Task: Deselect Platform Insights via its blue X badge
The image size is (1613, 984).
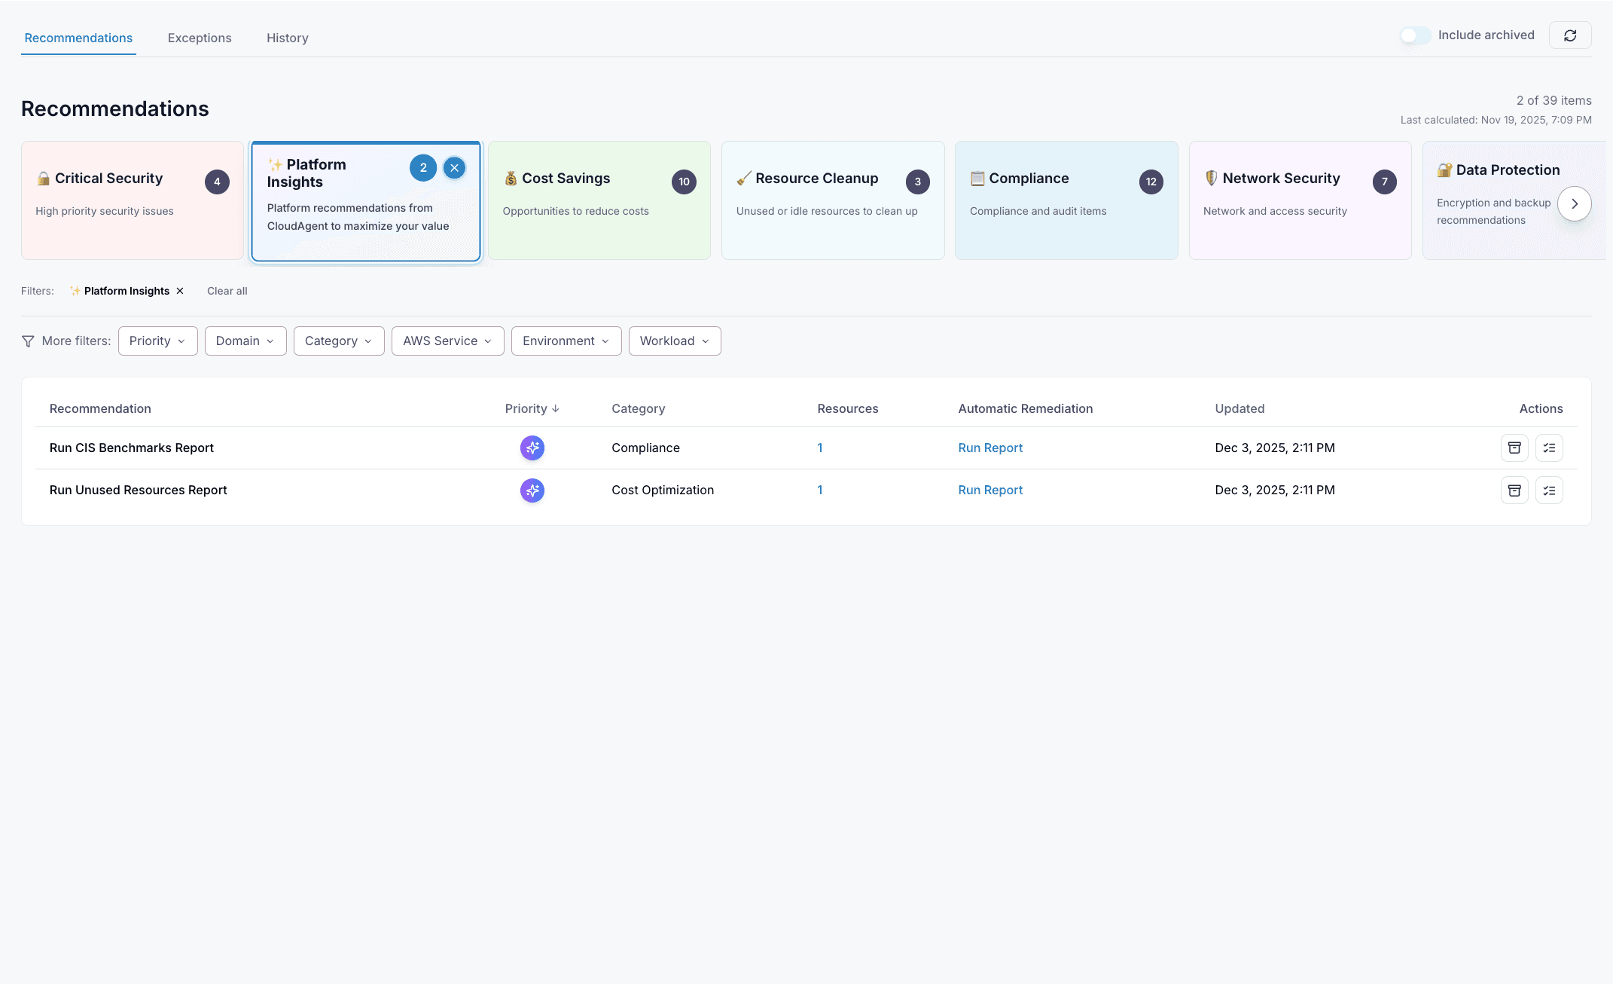Action: pyautogui.click(x=454, y=168)
